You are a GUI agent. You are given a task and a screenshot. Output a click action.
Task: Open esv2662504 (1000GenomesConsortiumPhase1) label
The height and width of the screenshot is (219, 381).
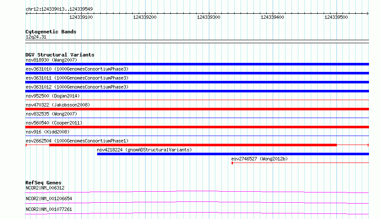(x=77, y=141)
